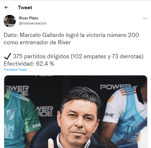Viewport: 151px width, 148px height.
Task: Click the sponsor text on white jersey sleeve
Action: pos(109,115)
